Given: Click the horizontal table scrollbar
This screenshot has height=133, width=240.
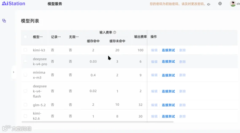Looking at the screenshot, I should coord(98,122).
